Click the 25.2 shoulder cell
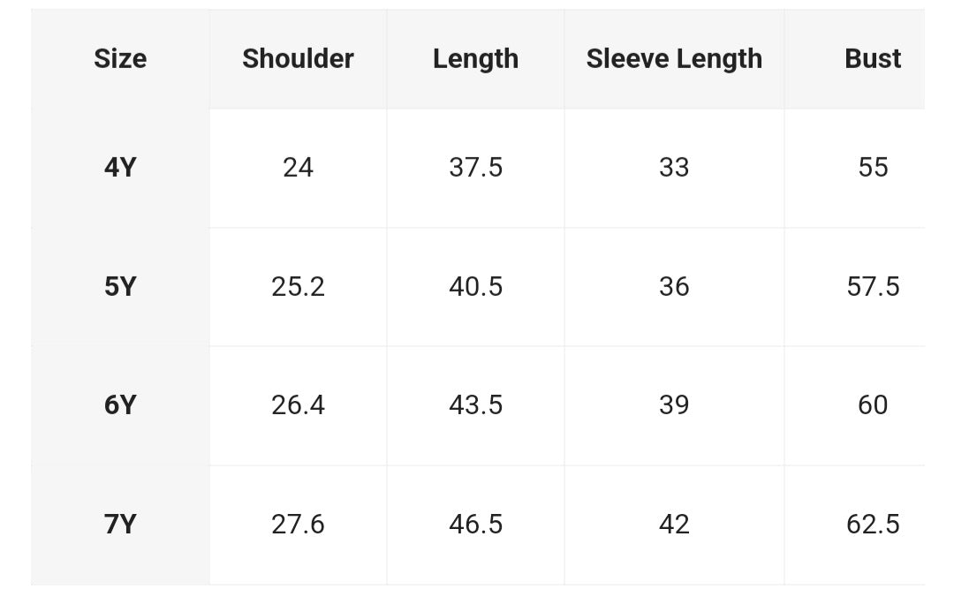This screenshot has width=954, height=597. point(298,286)
